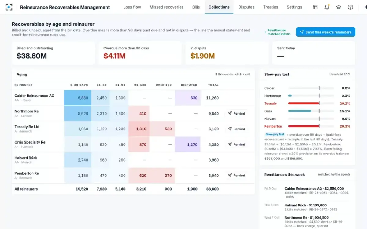Select the Collections tab

click(219, 7)
